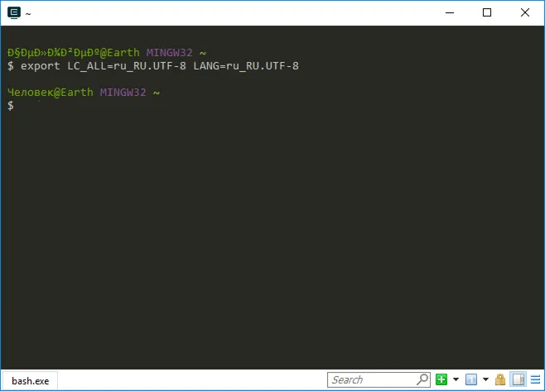
Task: Toggle the alternative mode pane icon
Action: 518,380
